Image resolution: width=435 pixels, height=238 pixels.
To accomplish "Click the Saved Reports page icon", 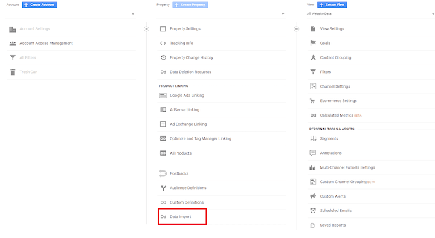I will click(x=313, y=225).
